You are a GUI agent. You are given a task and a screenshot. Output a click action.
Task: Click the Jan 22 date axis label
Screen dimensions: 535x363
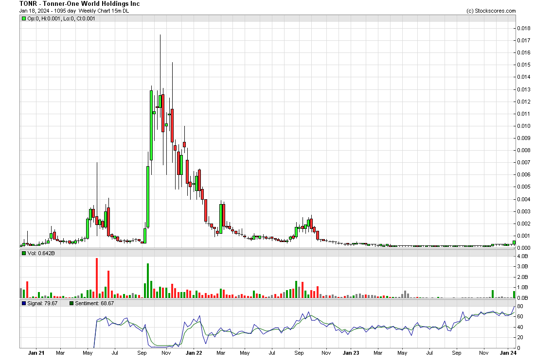[194, 353]
